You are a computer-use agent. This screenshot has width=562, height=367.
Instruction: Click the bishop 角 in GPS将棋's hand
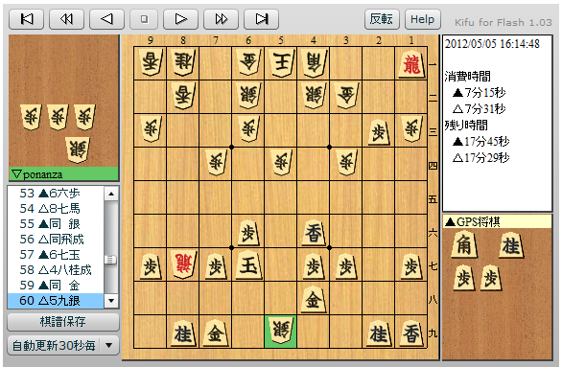464,245
